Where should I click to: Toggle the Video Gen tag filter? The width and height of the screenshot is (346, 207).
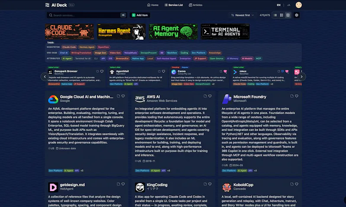(x=115, y=53)
